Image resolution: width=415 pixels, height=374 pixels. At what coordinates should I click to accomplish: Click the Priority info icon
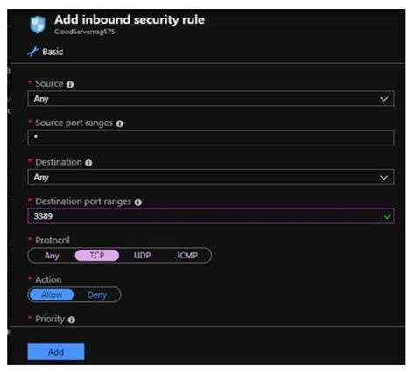tap(72, 320)
